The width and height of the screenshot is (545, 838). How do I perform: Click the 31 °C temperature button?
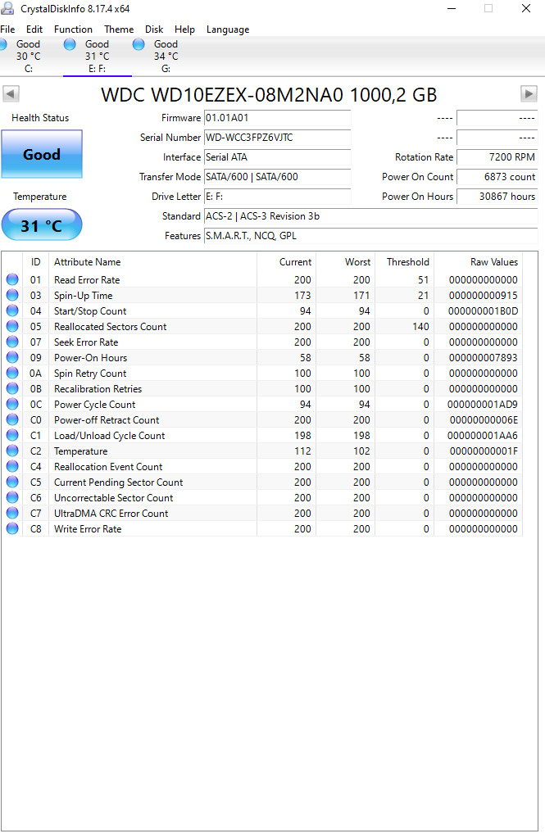point(42,225)
